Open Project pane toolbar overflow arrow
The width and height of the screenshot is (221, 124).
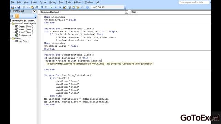[x=35, y=17]
